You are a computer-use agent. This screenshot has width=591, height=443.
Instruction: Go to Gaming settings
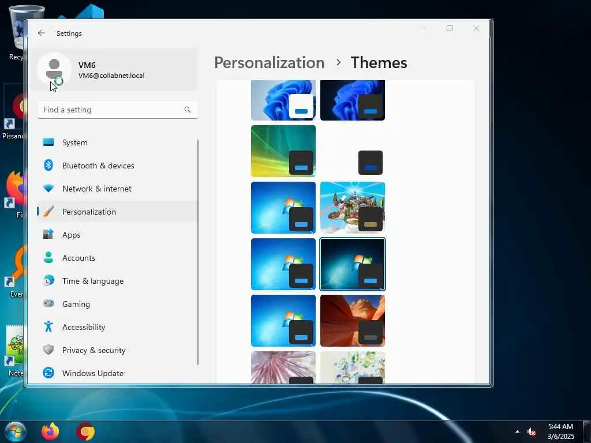(x=118, y=304)
